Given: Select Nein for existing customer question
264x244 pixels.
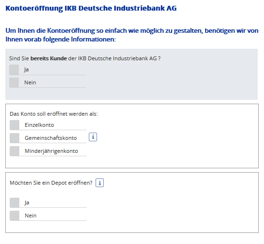Looking at the screenshot, I should pyautogui.click(x=48, y=82).
